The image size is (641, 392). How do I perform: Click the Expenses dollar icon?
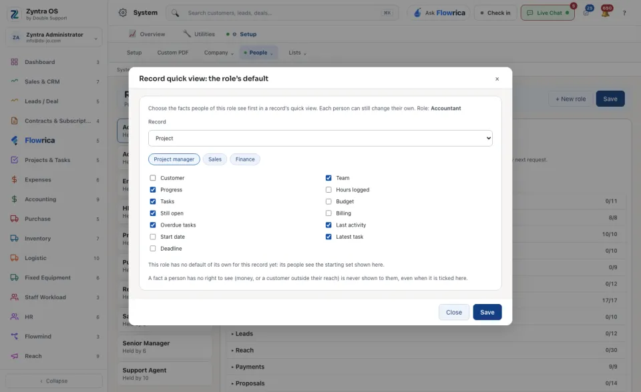click(x=14, y=179)
